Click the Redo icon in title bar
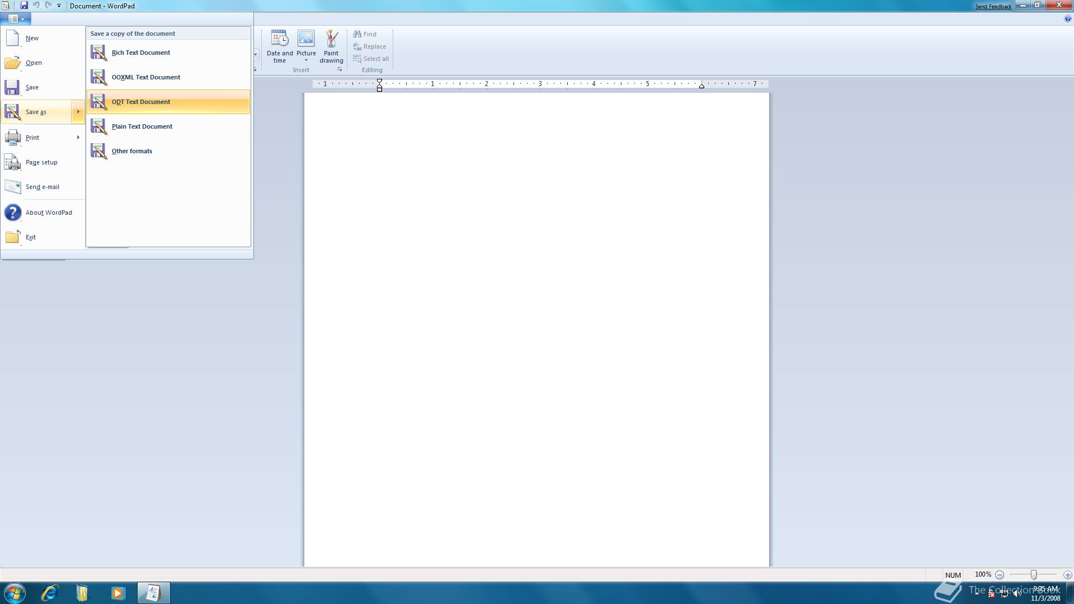The image size is (1074, 604). (48, 5)
